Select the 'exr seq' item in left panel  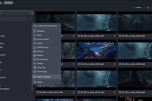click(3, 78)
